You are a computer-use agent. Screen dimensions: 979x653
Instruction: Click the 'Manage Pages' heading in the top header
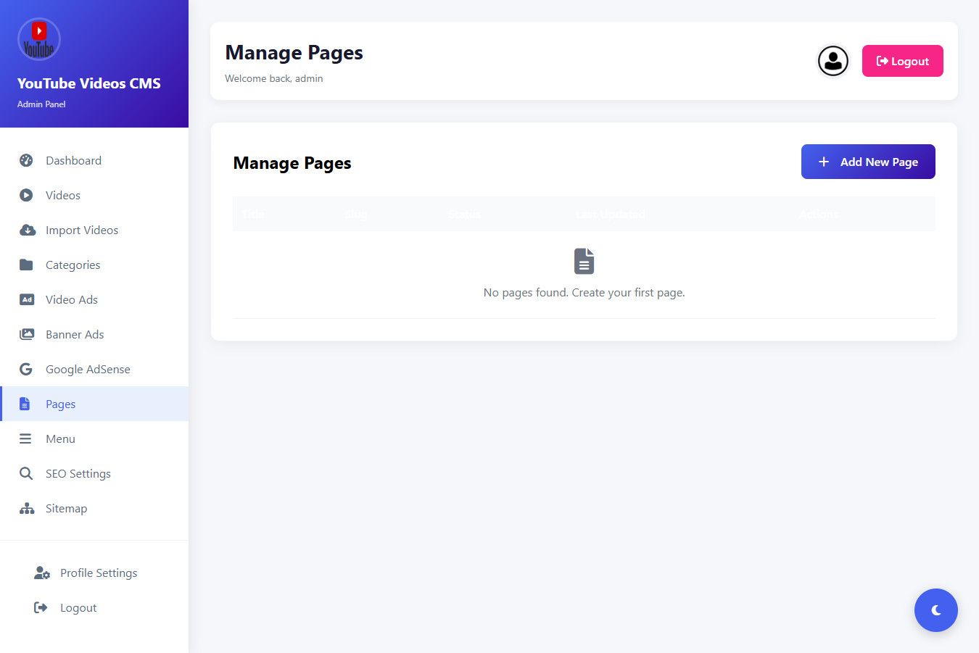[294, 53]
